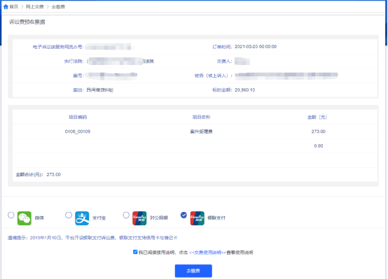Viewport: 388px width, 279px height.
Task: Click the 温情提示 notice line
Action: (x=92, y=238)
